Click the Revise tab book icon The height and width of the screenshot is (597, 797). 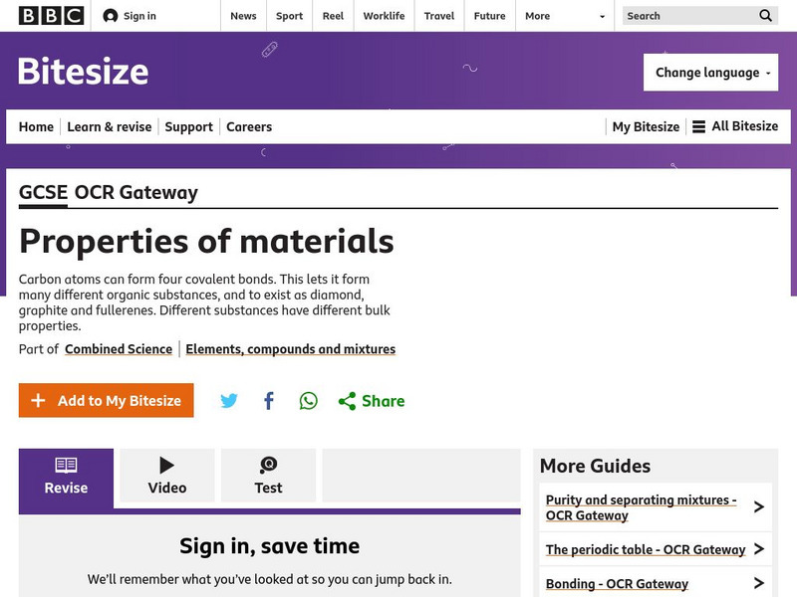(x=66, y=465)
